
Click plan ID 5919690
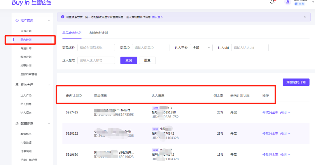(72, 155)
